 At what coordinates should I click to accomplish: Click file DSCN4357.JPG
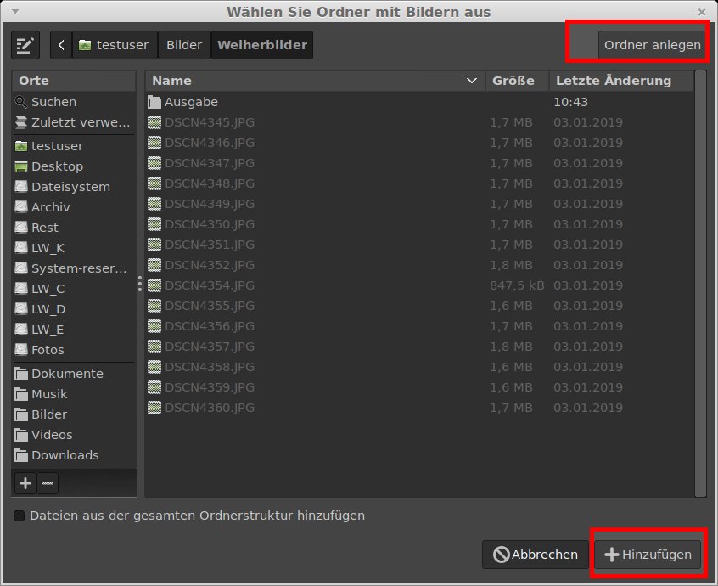419,347
